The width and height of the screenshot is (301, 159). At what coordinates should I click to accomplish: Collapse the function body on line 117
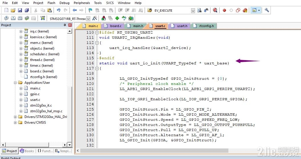(x=97, y=68)
